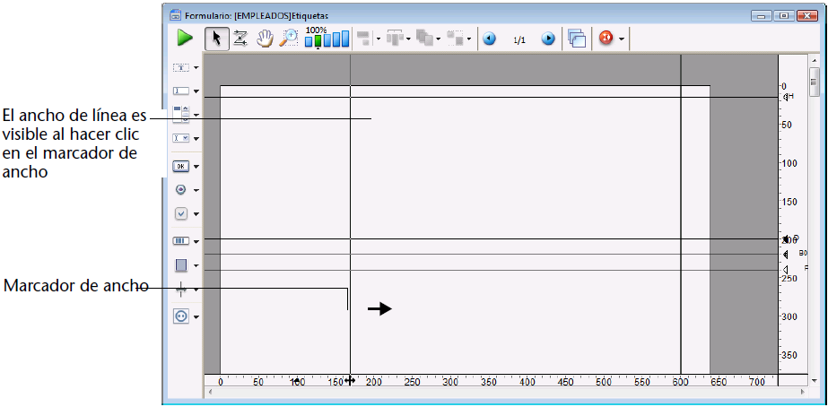Click the width marker on horizontal ruler
Screen dimensions: 828x407
click(350, 381)
